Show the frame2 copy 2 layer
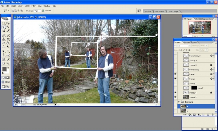The height and width of the screenshot is (131, 218). [175, 56]
